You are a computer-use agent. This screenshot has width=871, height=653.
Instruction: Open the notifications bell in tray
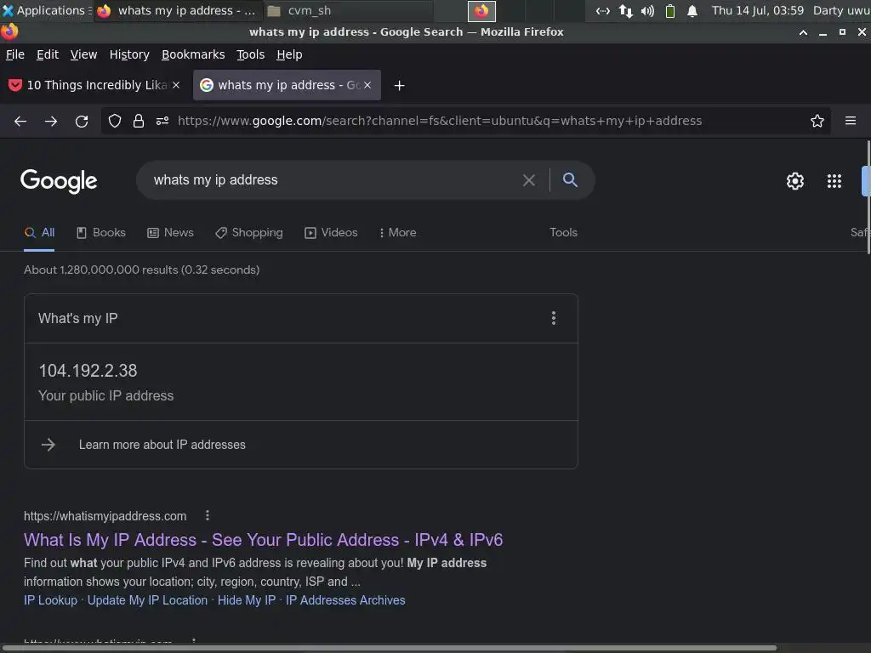tap(692, 10)
